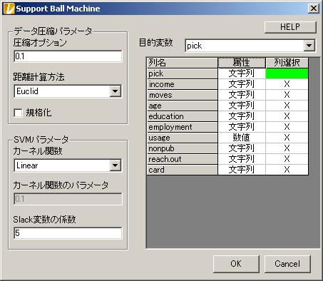This screenshot has height=281, width=323.
Task: Select the employment row name
Action: tap(183, 127)
